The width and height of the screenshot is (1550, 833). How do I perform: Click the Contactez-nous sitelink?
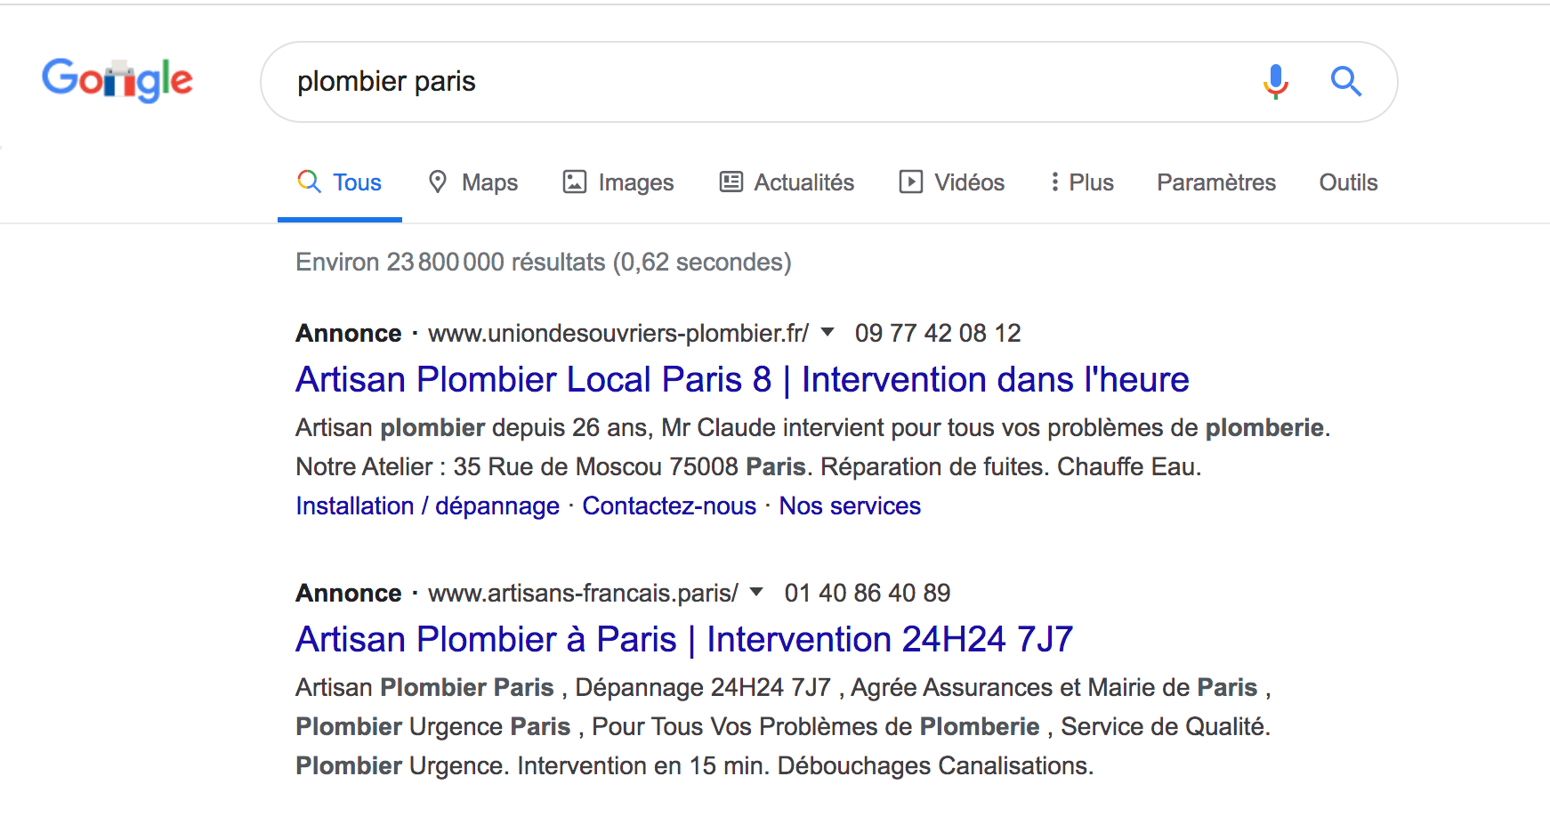[x=668, y=505]
